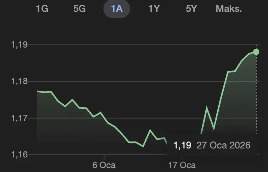The height and width of the screenshot is (172, 268).
Task: Click the 6 Oca x-axis date label
Action: pos(104,165)
